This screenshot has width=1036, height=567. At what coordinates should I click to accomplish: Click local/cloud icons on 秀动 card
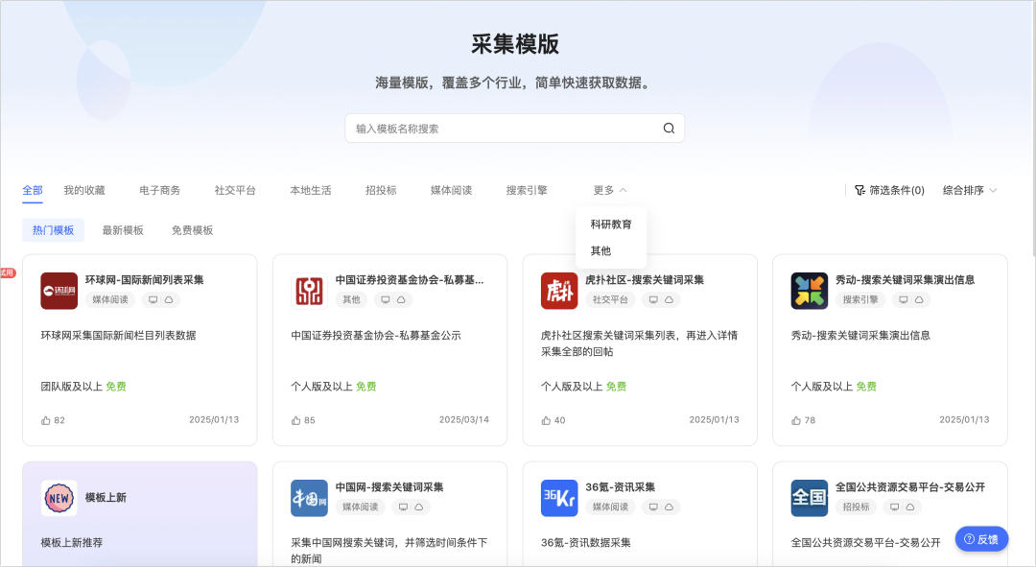click(911, 300)
